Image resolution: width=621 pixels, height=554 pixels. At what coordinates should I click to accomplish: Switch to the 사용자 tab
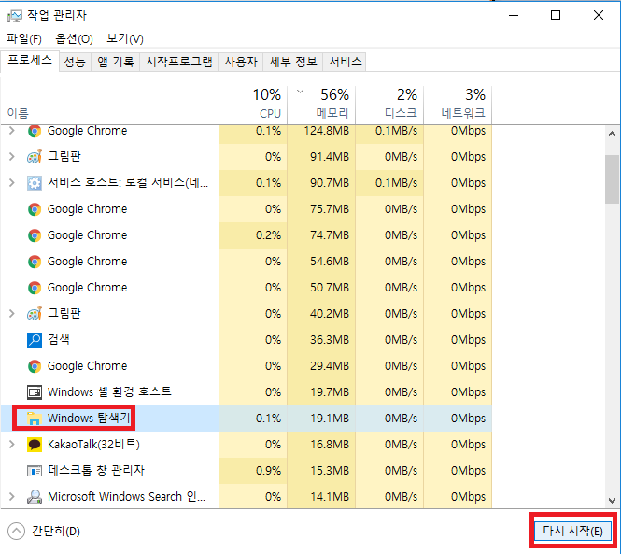pos(241,62)
